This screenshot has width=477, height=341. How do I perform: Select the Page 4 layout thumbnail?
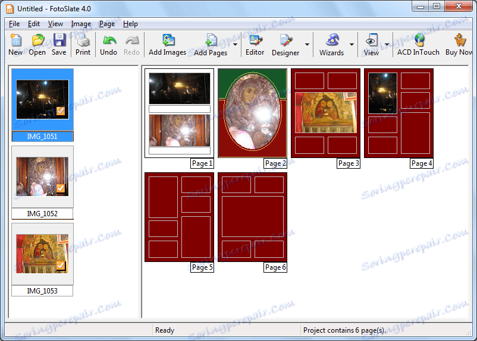click(398, 113)
